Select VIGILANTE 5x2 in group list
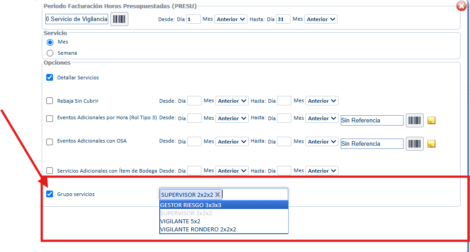Screen dimensions: 470x252 (x=224, y=221)
